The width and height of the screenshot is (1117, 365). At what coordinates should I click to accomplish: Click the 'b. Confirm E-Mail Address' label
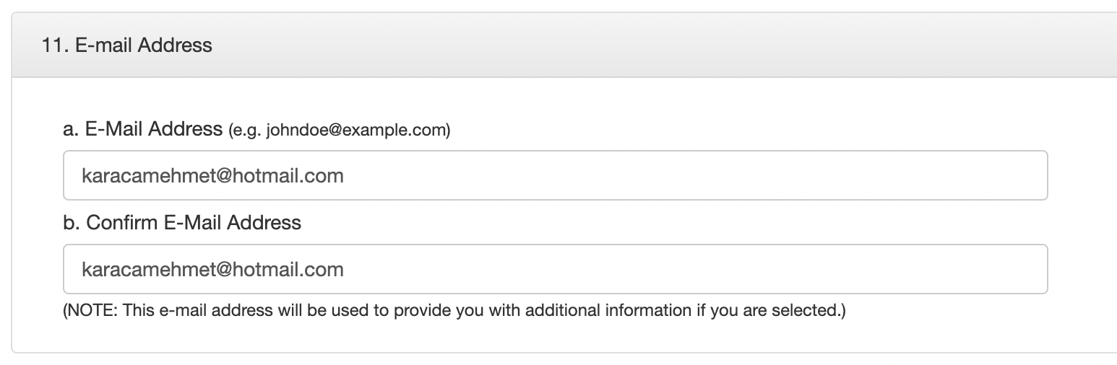182,223
